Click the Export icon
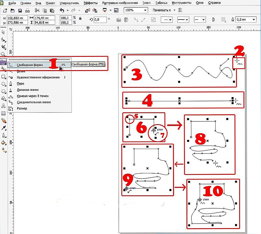261x234 pixels. [95, 10]
